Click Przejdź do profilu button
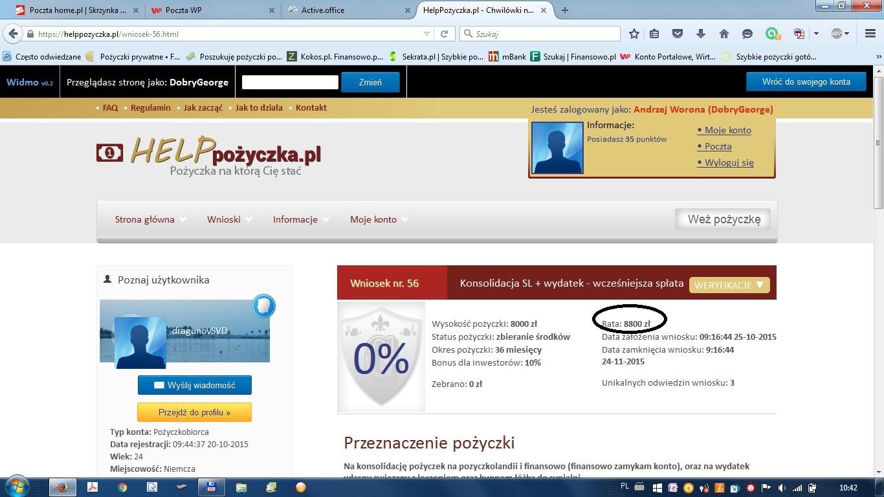Screen dimensions: 884x497 point(194,412)
